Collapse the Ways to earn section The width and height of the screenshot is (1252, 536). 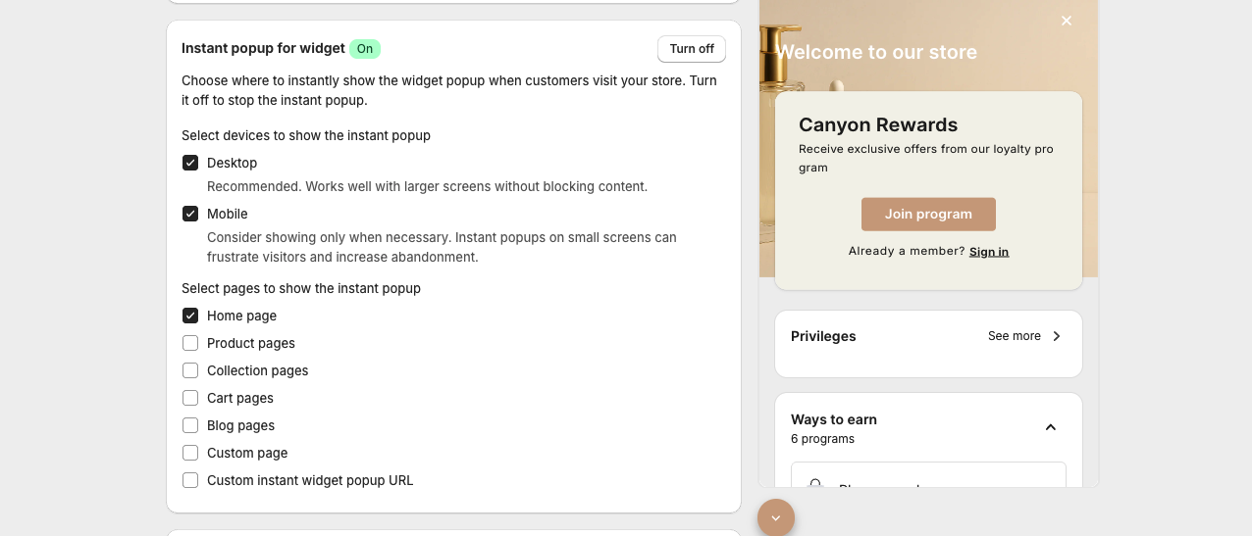1050,427
